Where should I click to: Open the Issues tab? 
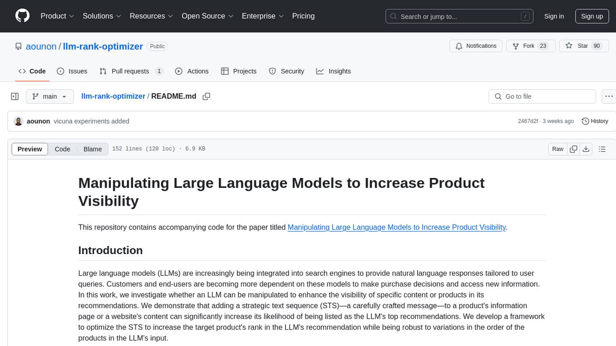tap(72, 71)
